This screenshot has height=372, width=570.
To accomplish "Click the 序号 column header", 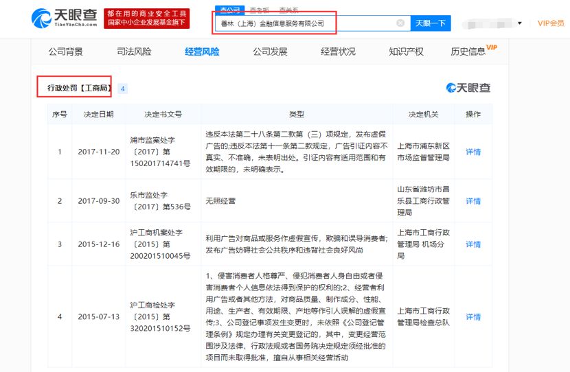I will pos(60,115).
